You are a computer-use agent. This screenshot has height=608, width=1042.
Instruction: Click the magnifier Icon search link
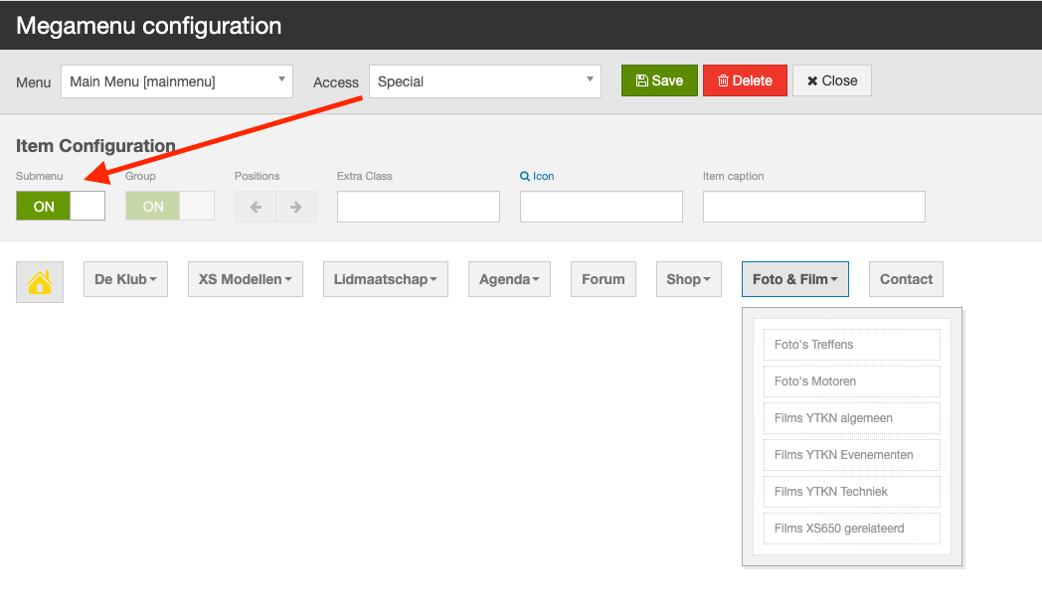click(x=537, y=176)
